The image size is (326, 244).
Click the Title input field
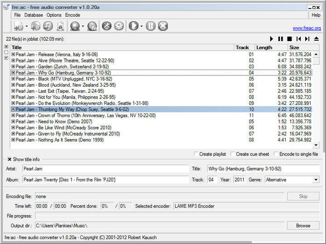263,169
